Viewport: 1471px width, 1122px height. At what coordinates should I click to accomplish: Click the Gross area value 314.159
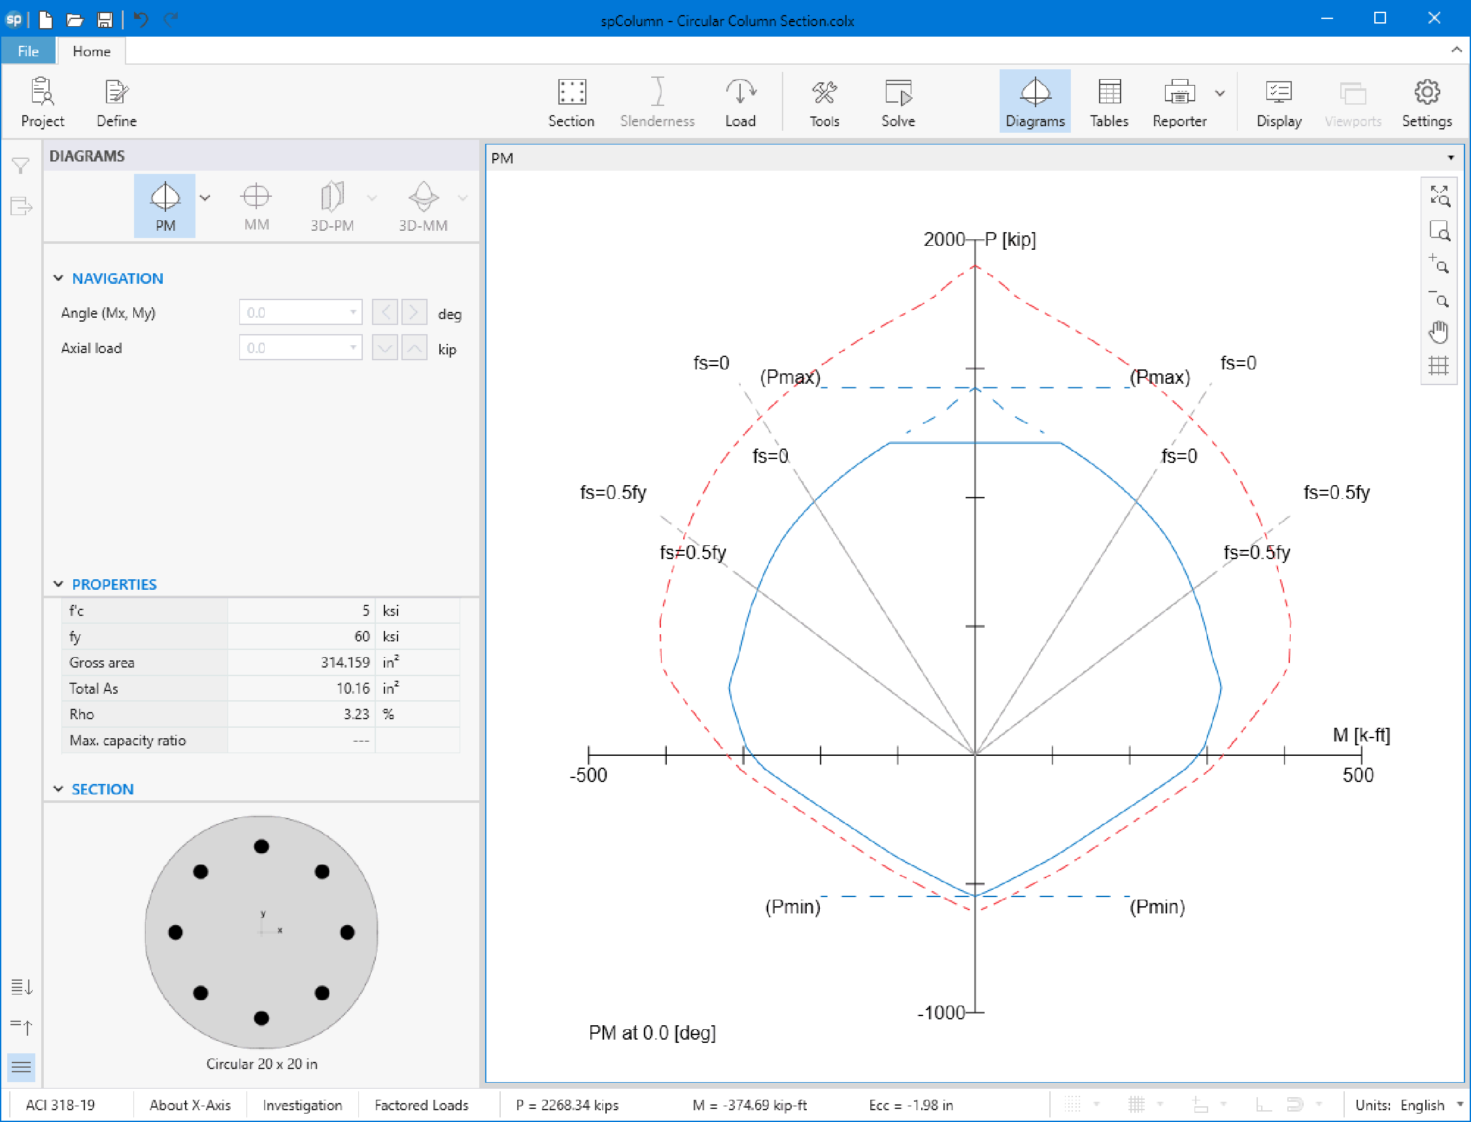[x=345, y=662]
